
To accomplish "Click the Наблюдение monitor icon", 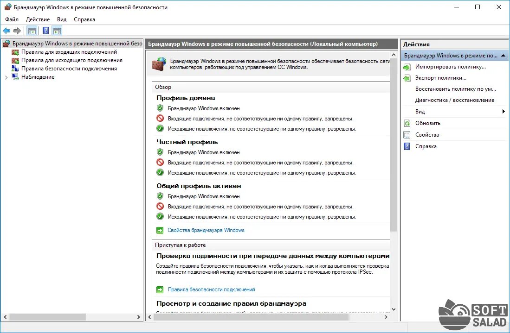I will click(15, 77).
